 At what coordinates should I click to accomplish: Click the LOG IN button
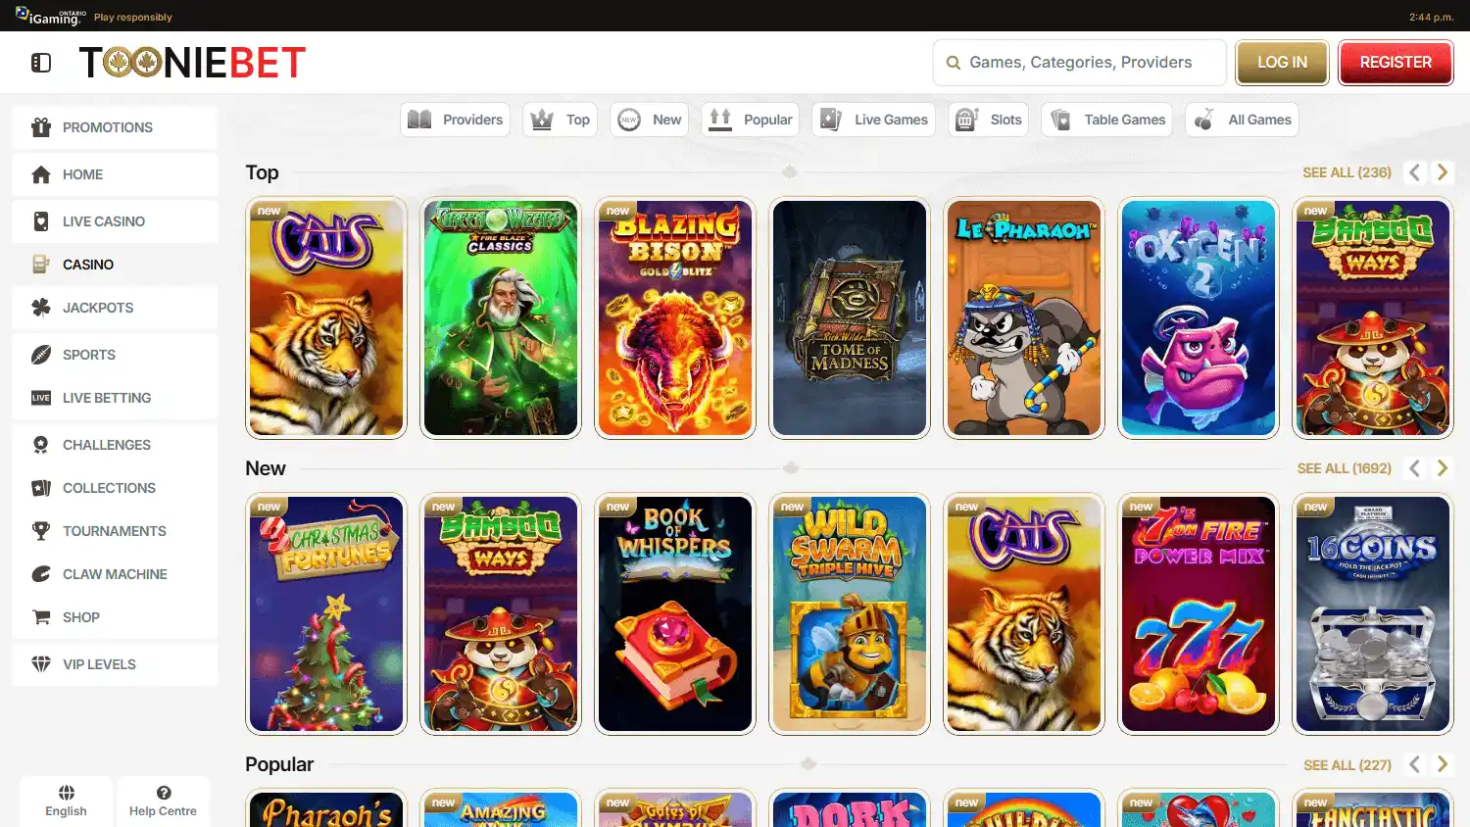(1282, 63)
